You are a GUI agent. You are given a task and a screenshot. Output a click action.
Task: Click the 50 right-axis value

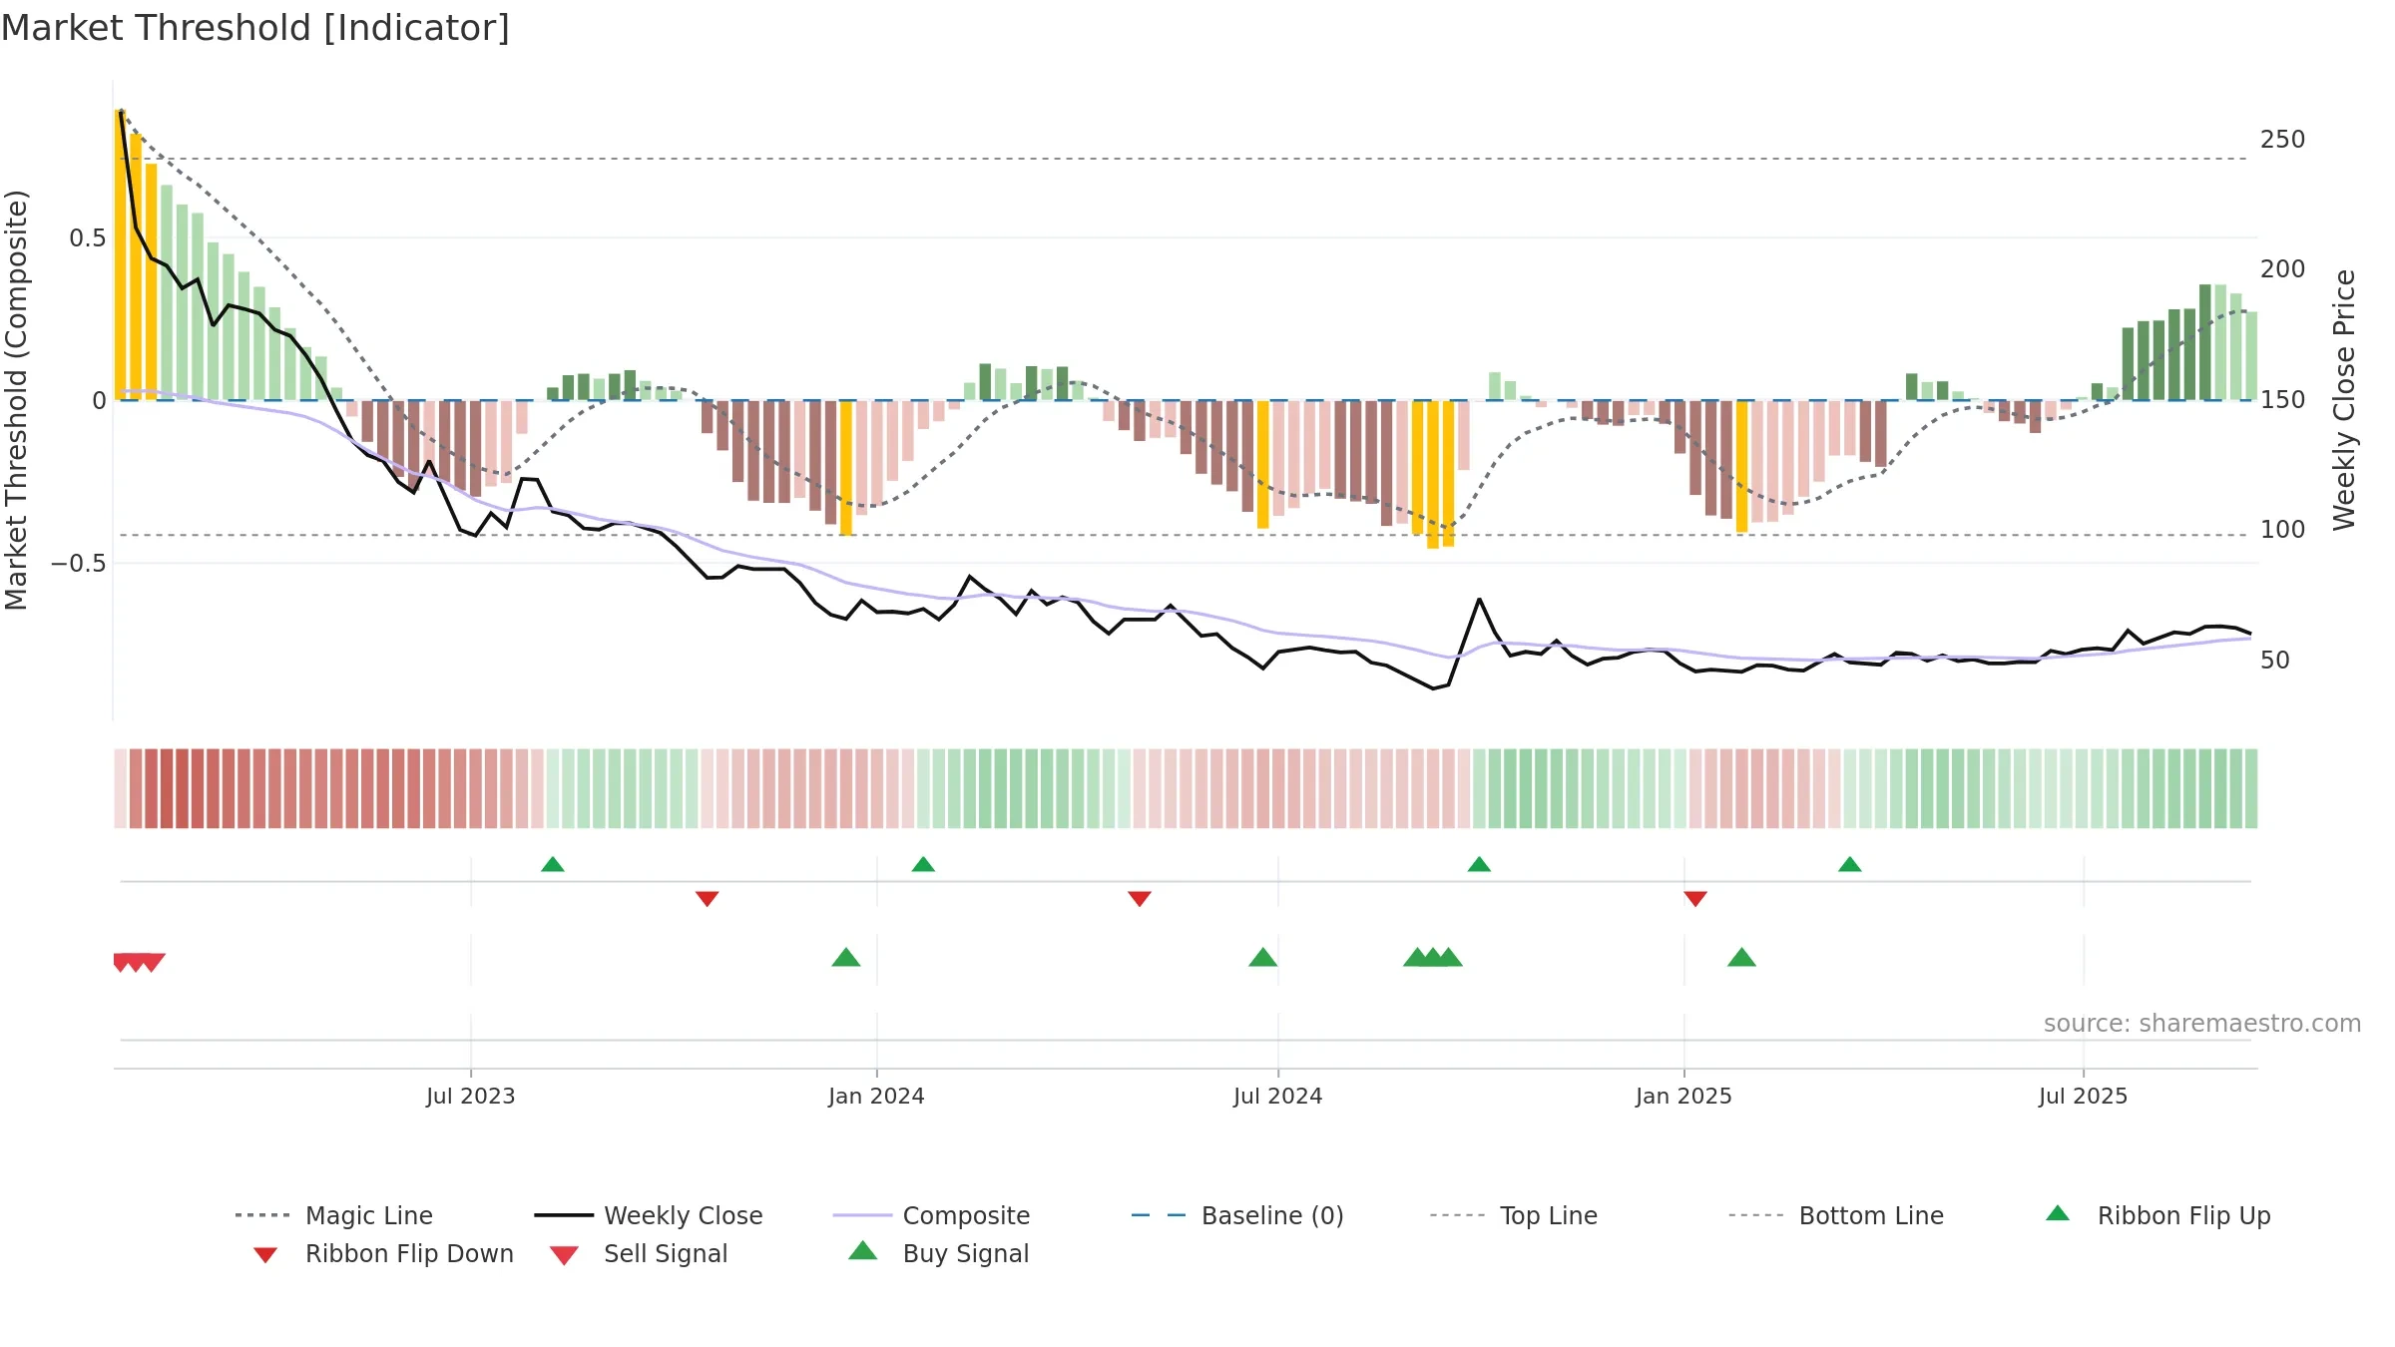[2275, 661]
